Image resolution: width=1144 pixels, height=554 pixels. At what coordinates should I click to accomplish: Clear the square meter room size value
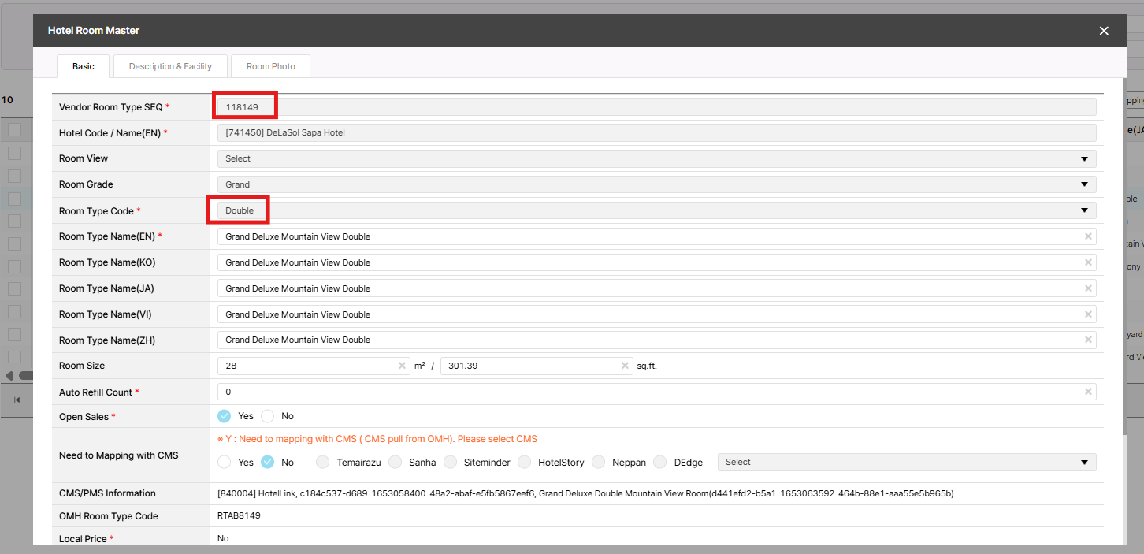pos(402,366)
